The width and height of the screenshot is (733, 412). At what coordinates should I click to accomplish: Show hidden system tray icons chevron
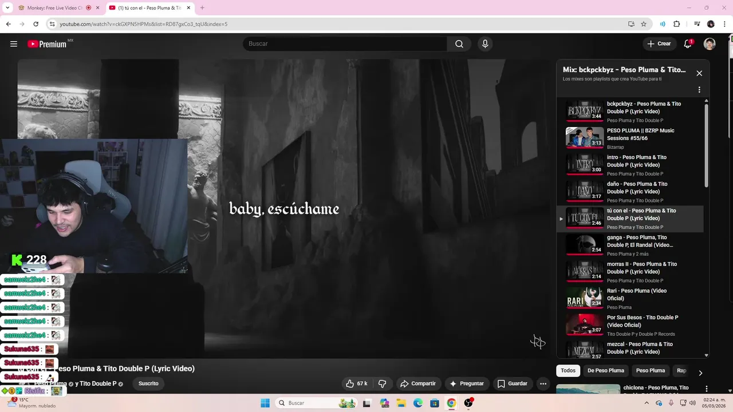(646, 403)
